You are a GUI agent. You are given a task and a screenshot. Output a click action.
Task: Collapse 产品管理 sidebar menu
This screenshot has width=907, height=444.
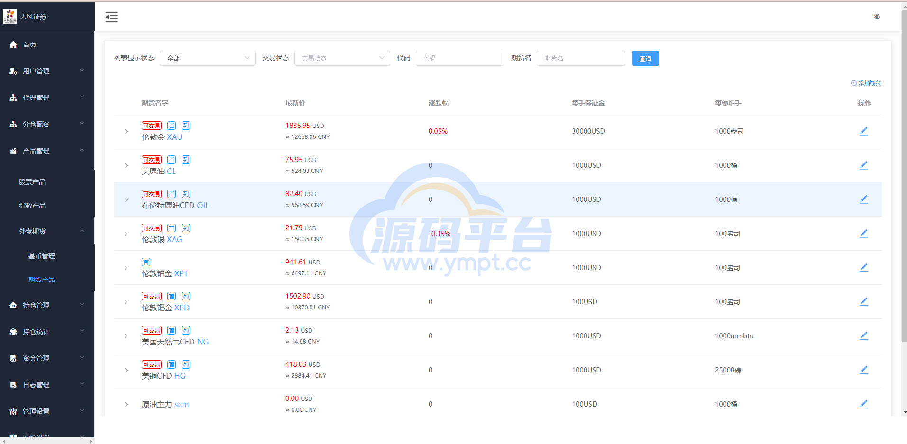[47, 151]
